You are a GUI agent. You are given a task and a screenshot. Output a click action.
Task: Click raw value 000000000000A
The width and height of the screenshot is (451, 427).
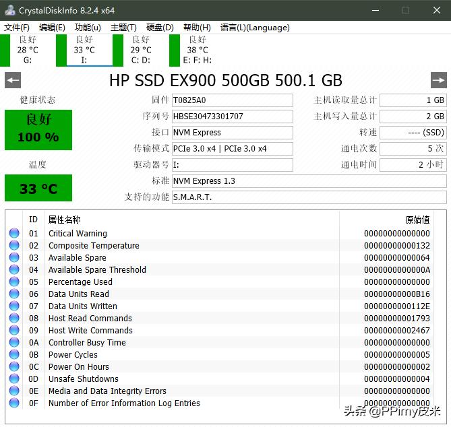397,270
